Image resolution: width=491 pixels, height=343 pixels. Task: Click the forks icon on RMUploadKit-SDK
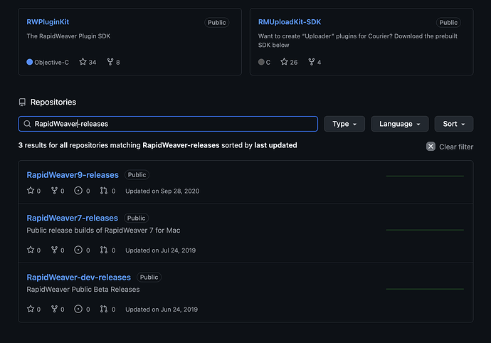[312, 63]
